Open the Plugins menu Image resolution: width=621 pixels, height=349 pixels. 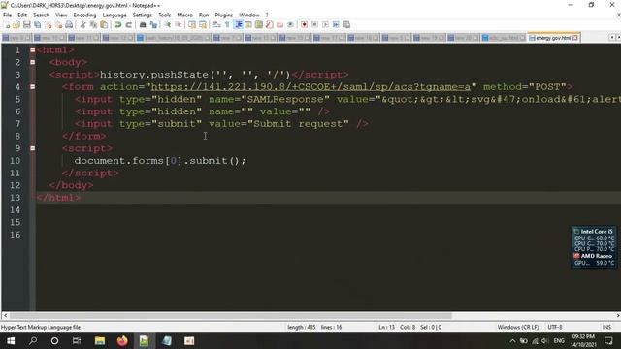(x=224, y=16)
